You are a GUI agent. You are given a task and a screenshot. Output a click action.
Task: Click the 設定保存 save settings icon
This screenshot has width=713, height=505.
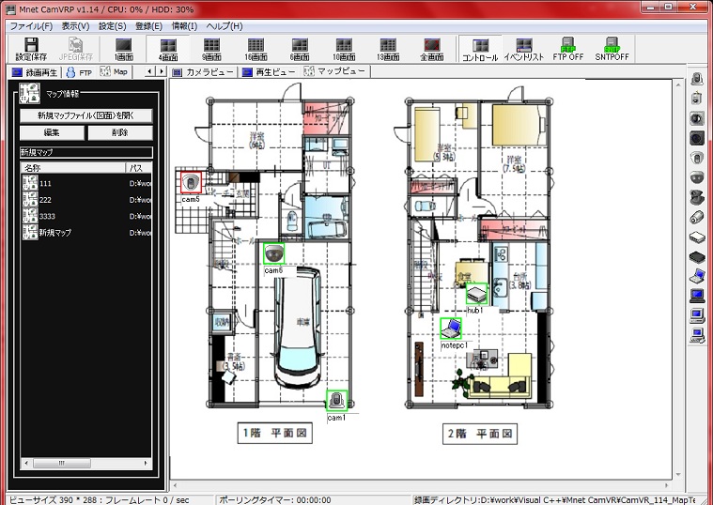click(x=31, y=49)
